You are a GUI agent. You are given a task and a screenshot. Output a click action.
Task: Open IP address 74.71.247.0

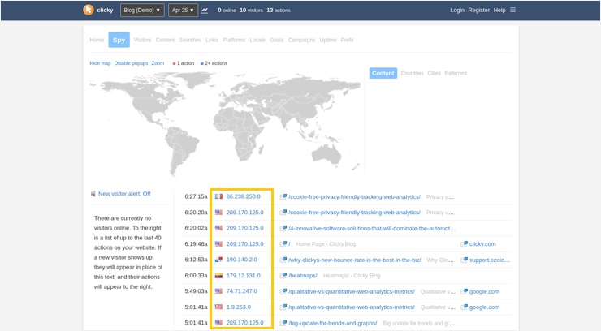coord(244,291)
